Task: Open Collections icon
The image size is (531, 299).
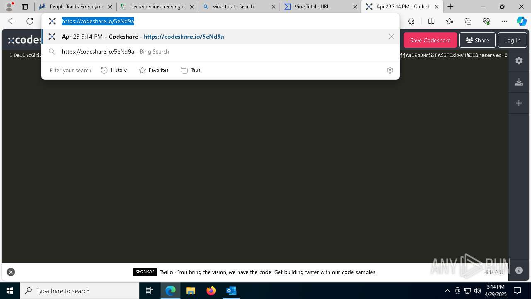Action: point(468,21)
